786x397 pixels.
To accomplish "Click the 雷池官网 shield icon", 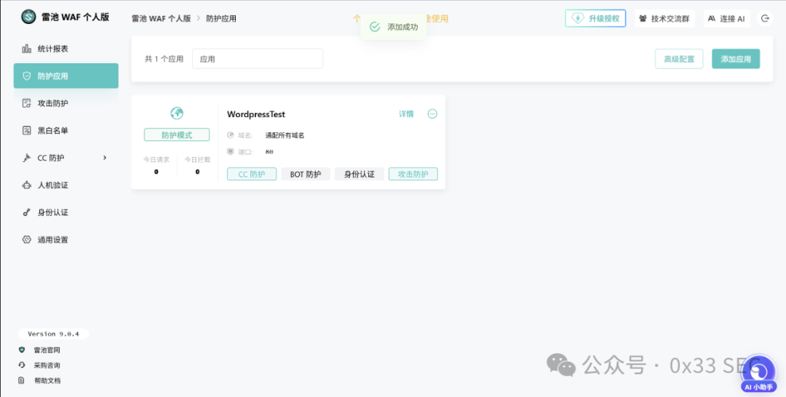I will pyautogui.click(x=22, y=350).
